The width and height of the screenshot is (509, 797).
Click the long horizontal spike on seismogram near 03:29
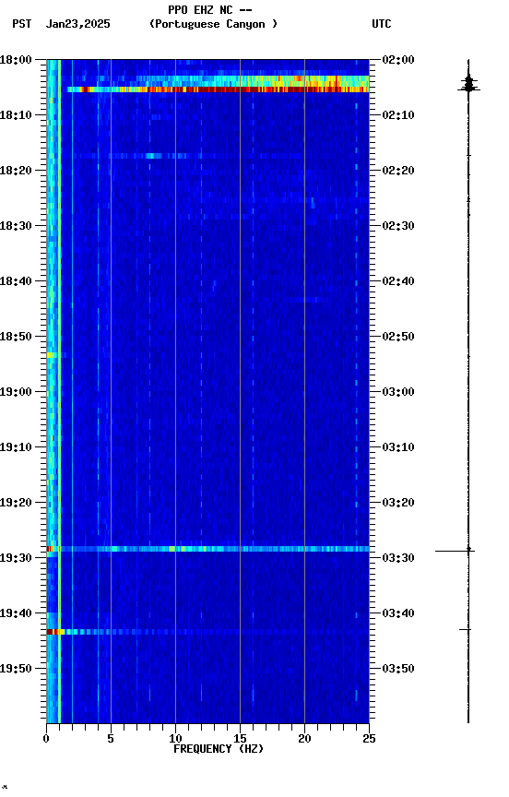(x=455, y=551)
